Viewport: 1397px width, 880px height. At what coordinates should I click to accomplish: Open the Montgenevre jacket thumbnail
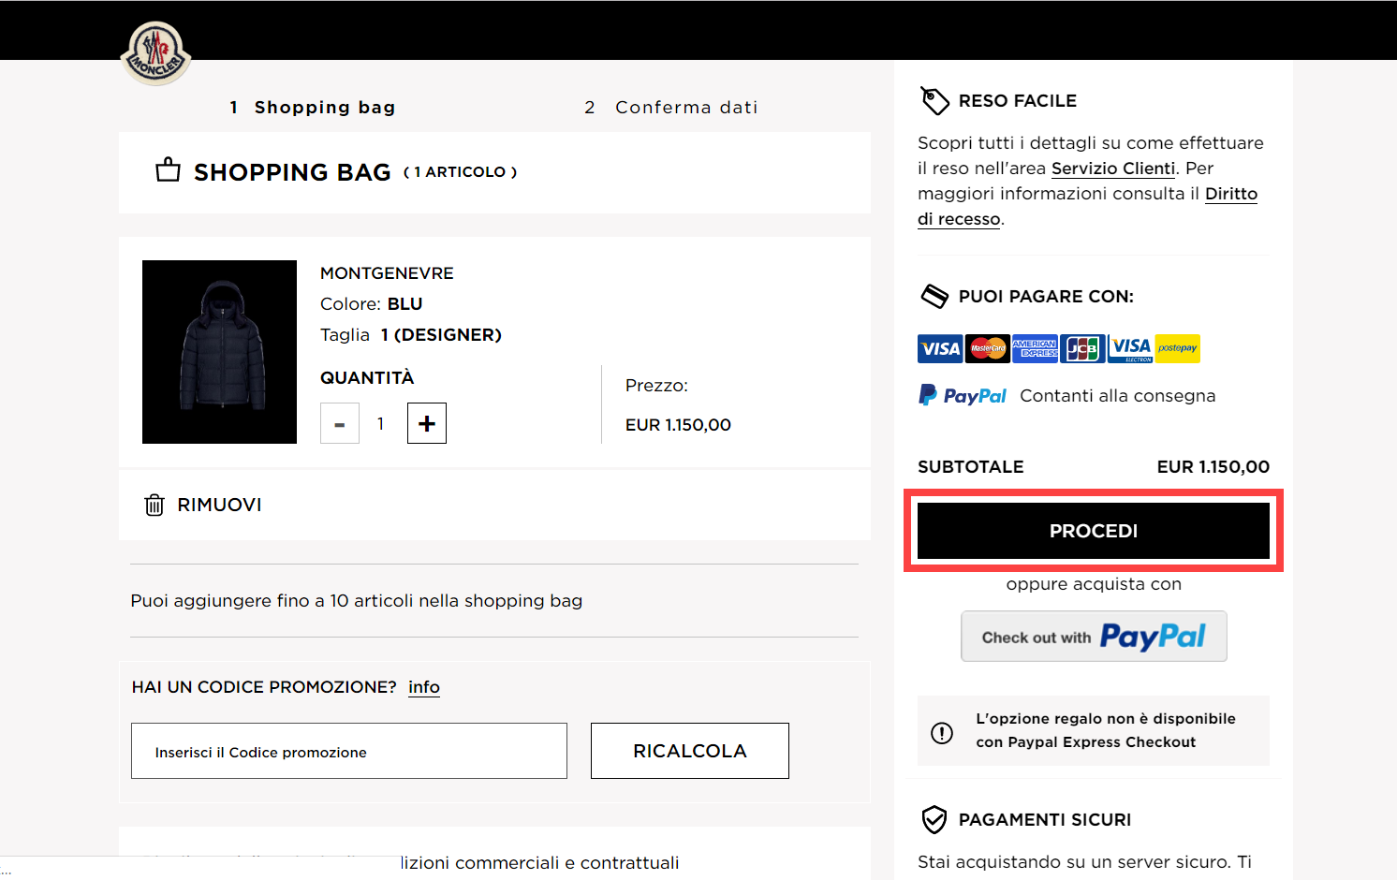point(219,352)
